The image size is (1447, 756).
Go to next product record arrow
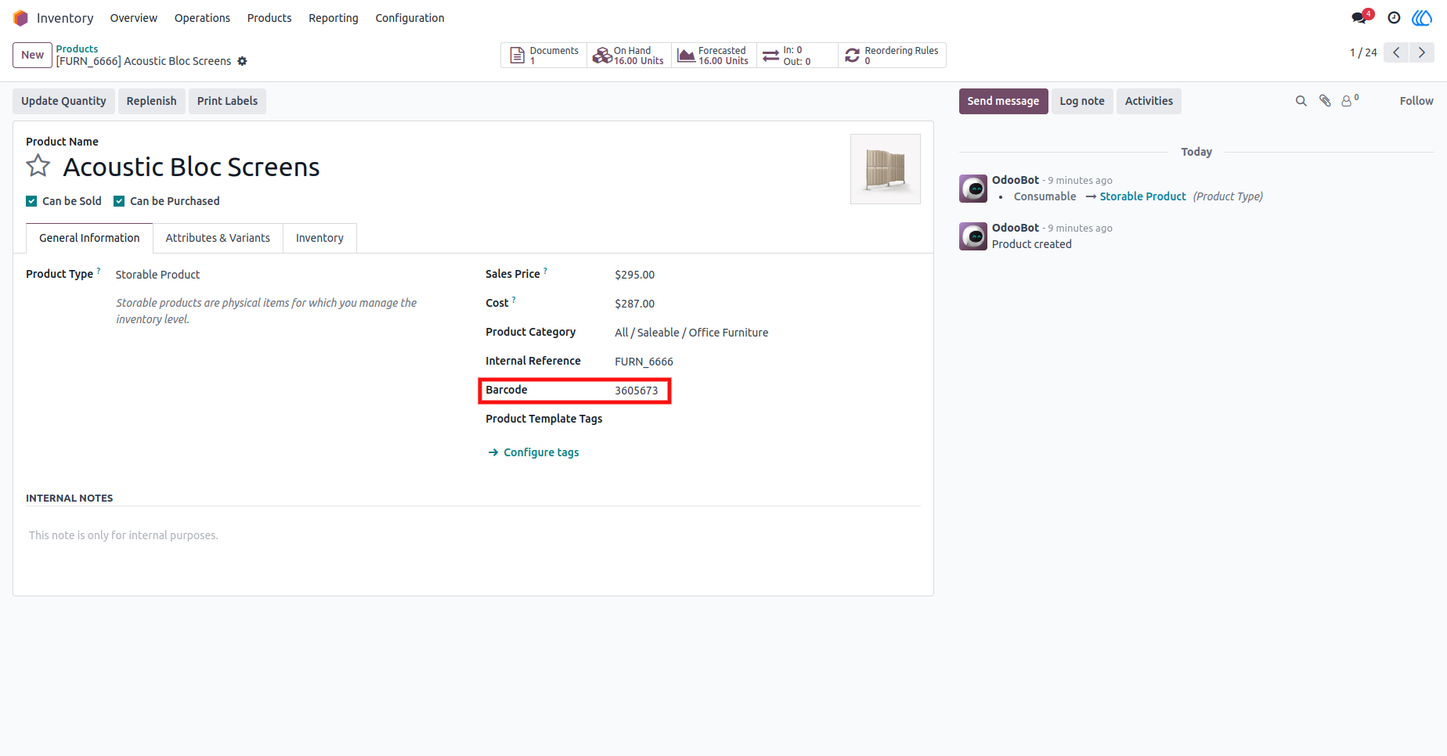click(x=1422, y=52)
